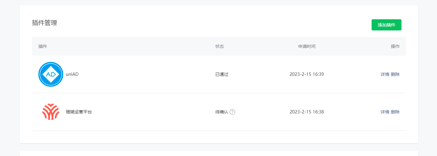Click the 插件 column header

coord(43,46)
